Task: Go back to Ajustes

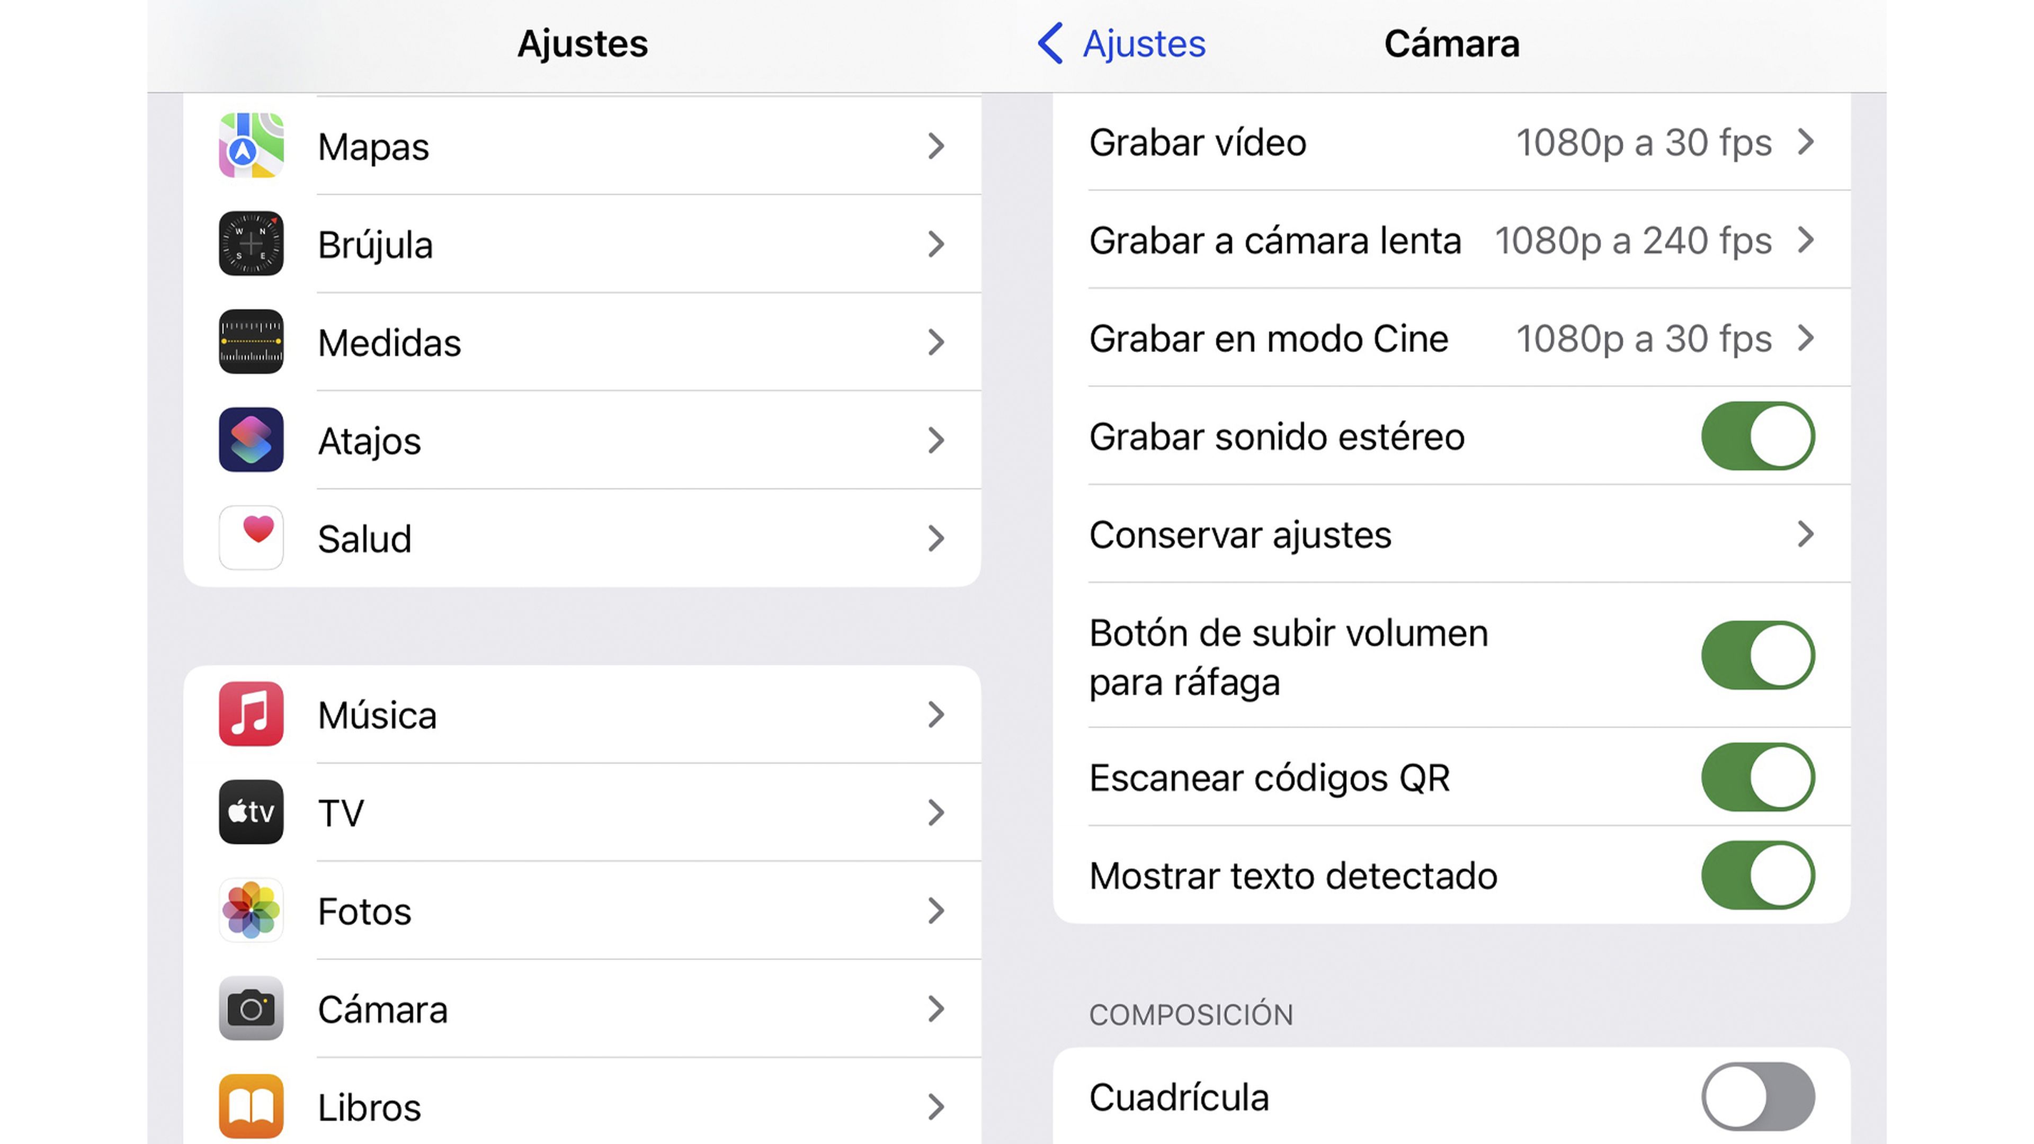Action: click(x=1121, y=43)
